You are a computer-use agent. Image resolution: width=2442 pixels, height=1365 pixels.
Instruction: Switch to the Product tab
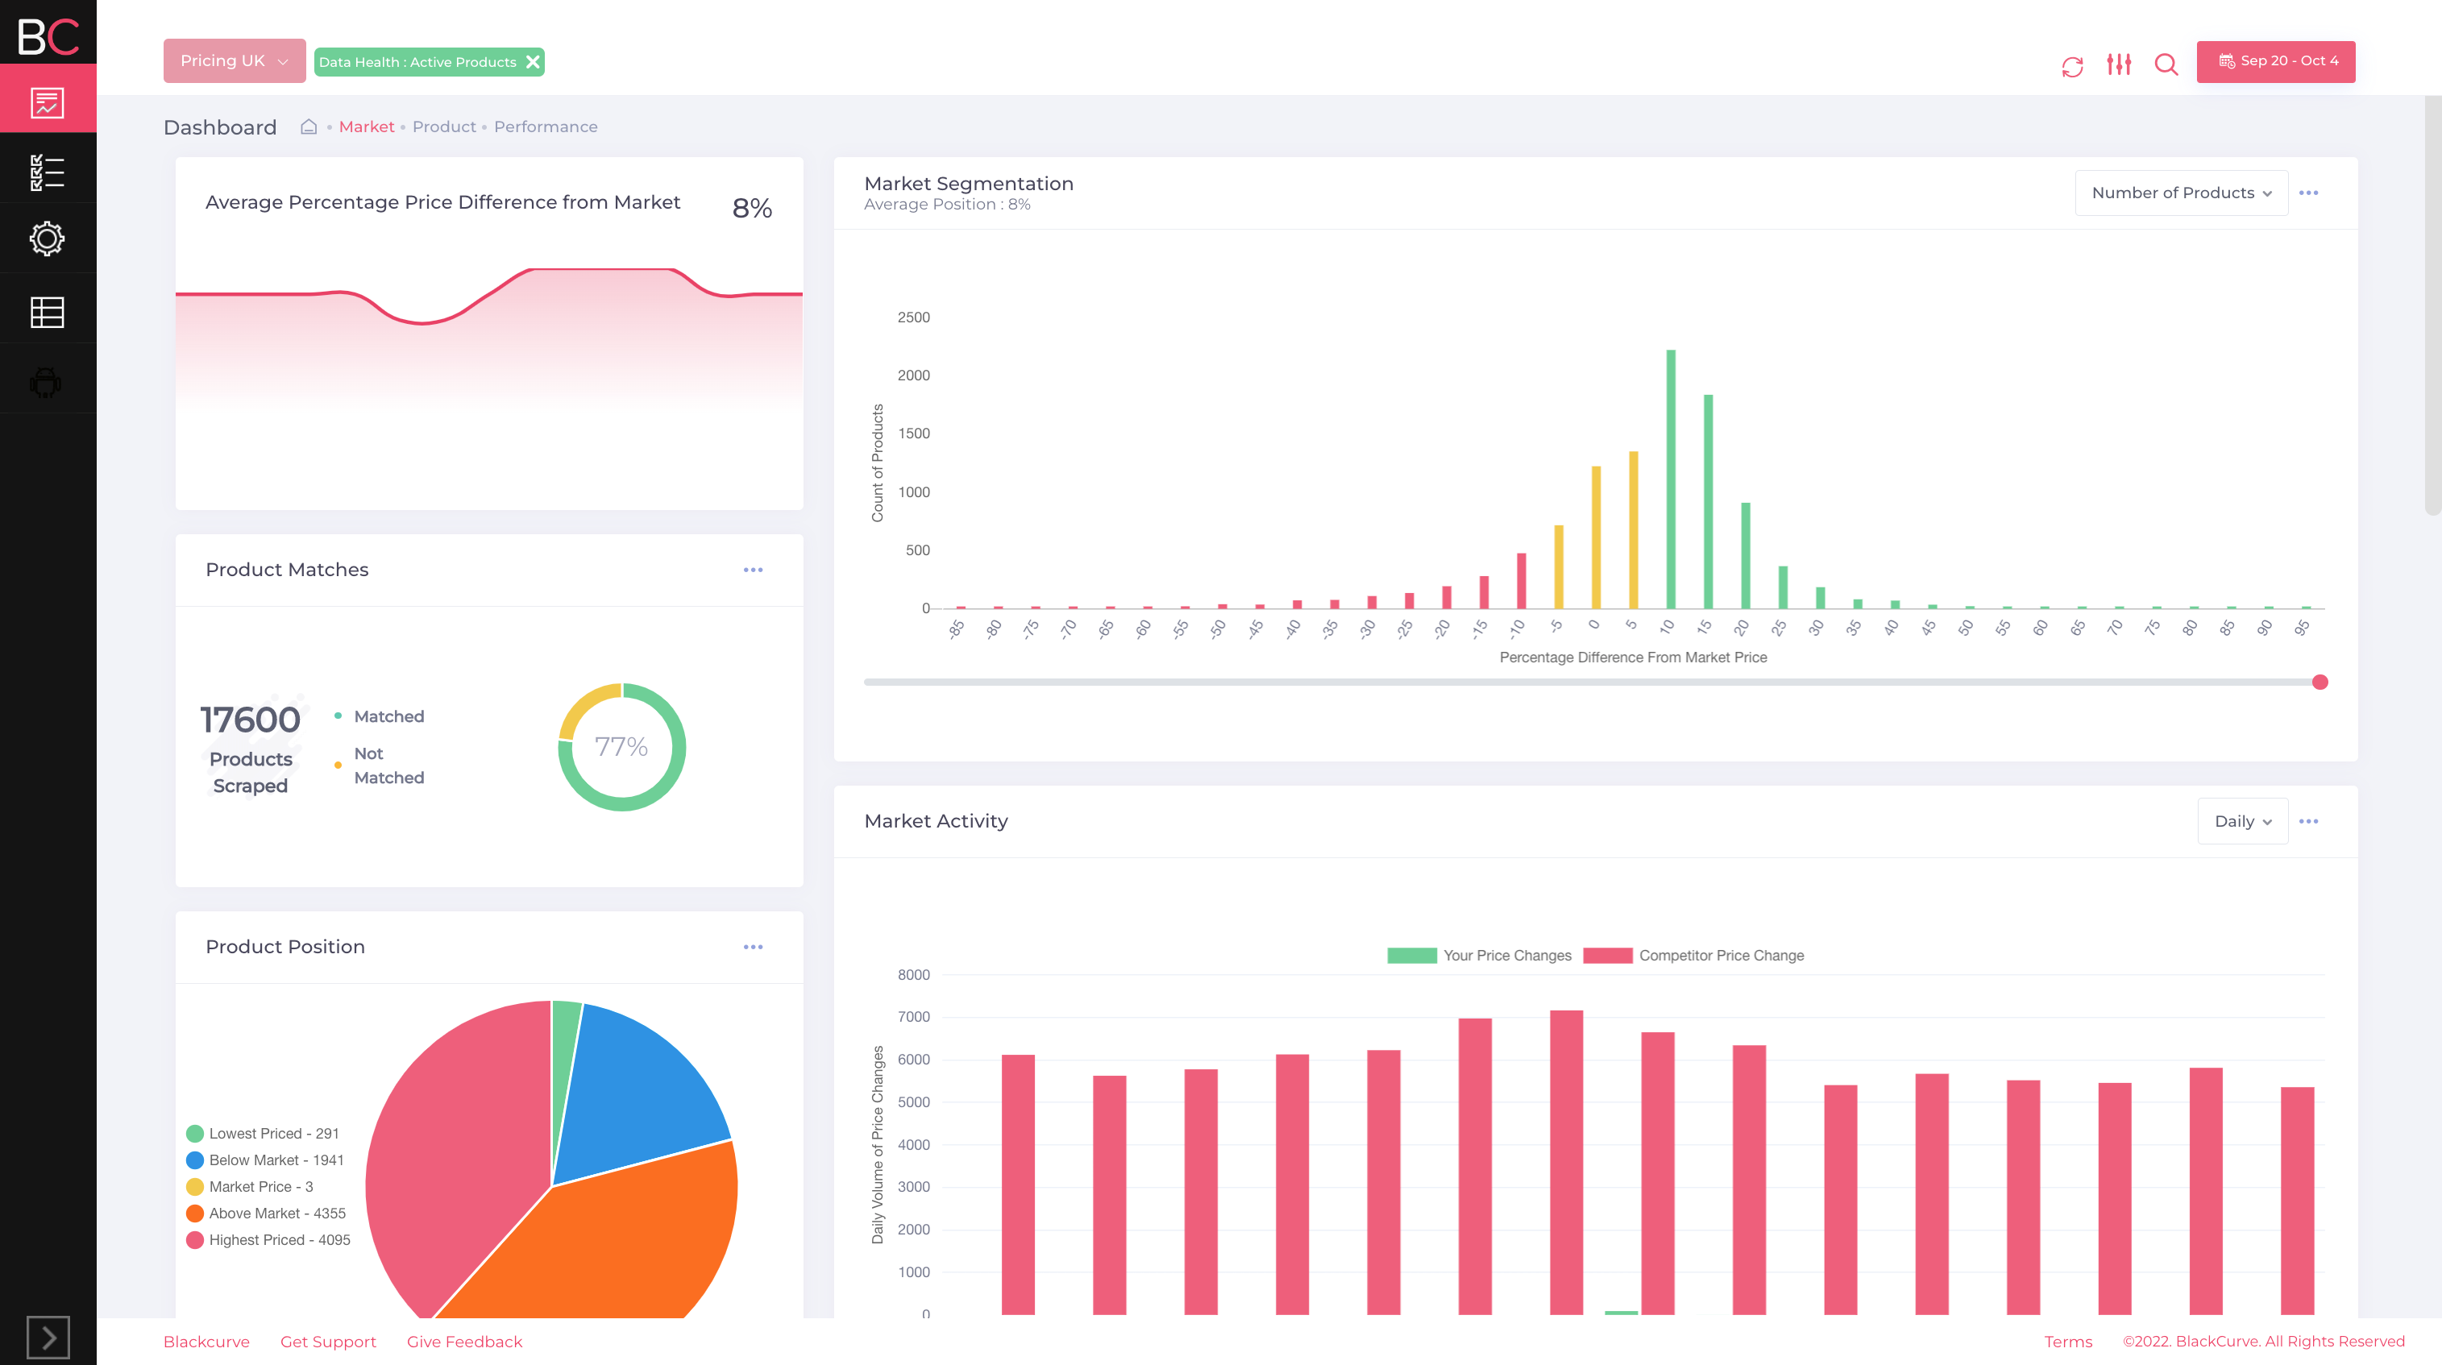coord(443,126)
